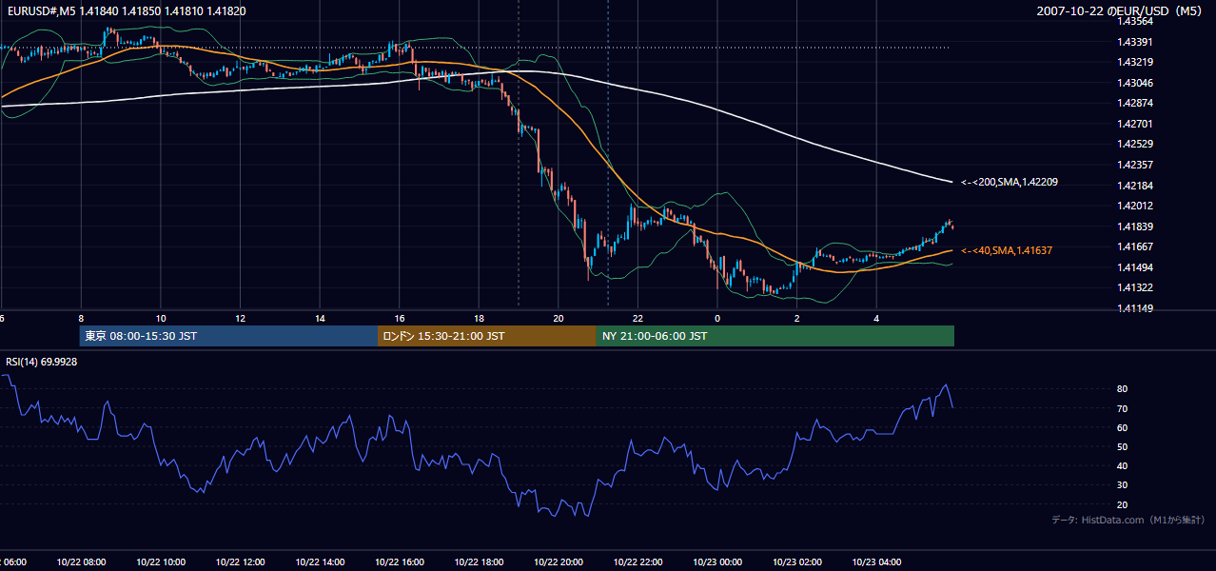The width and height of the screenshot is (1216, 571).
Task: Click price level 1.43391 on axis
Action: click(1133, 42)
